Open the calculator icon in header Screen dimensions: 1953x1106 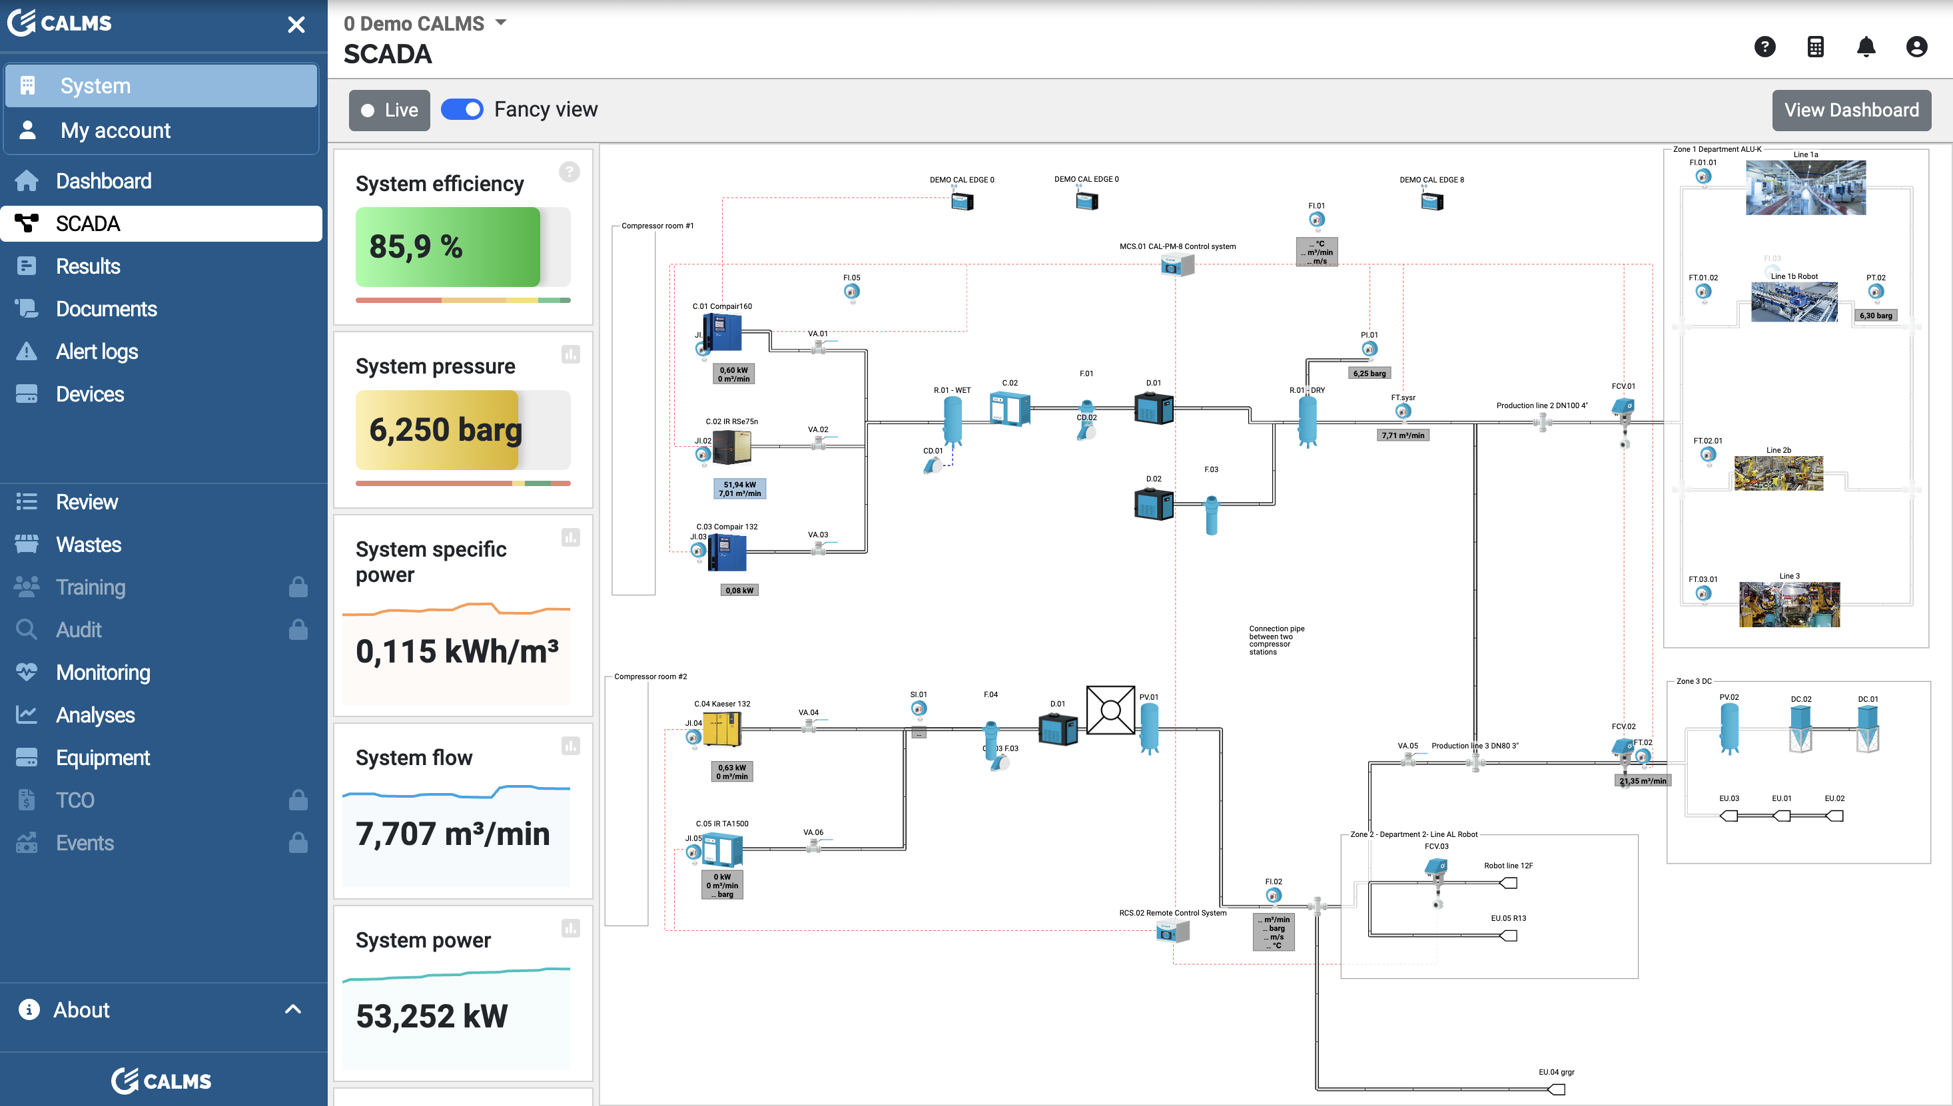click(1814, 47)
